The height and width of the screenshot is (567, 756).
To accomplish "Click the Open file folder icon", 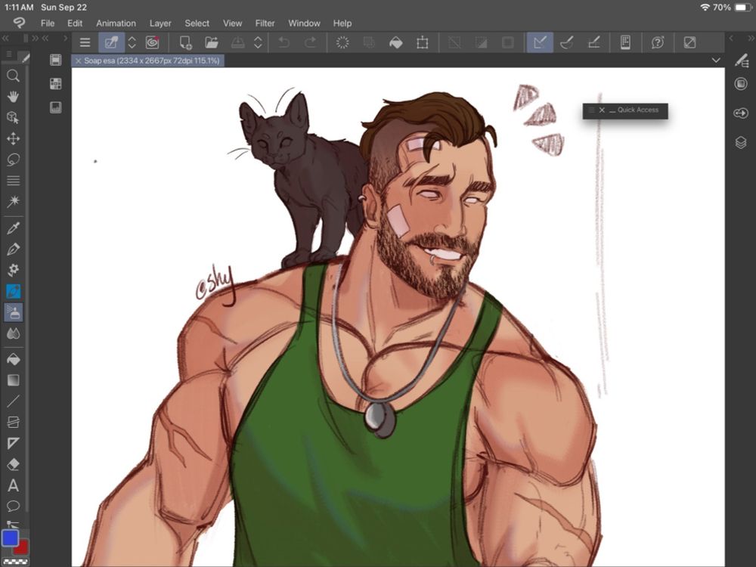I will tap(211, 42).
